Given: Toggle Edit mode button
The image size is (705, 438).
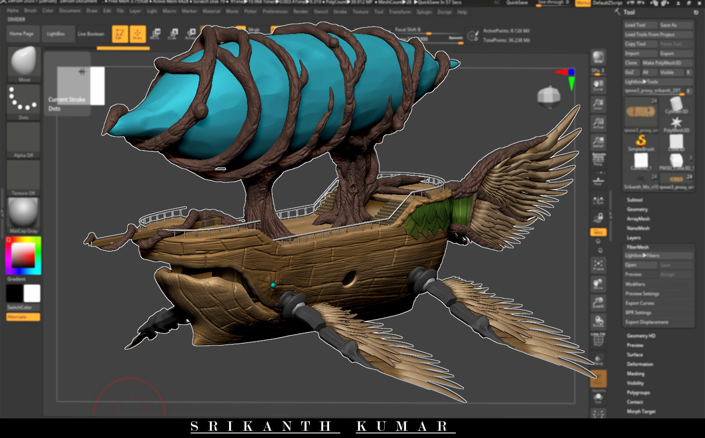Looking at the screenshot, I should point(120,34).
